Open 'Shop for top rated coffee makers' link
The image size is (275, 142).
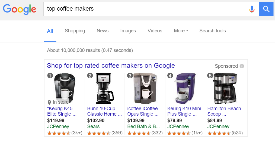click(111, 66)
